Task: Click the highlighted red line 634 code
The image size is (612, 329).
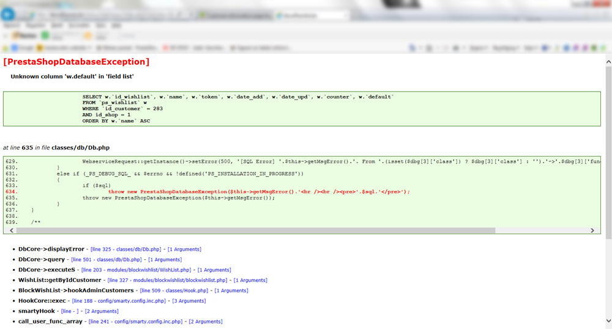Action: (259, 192)
